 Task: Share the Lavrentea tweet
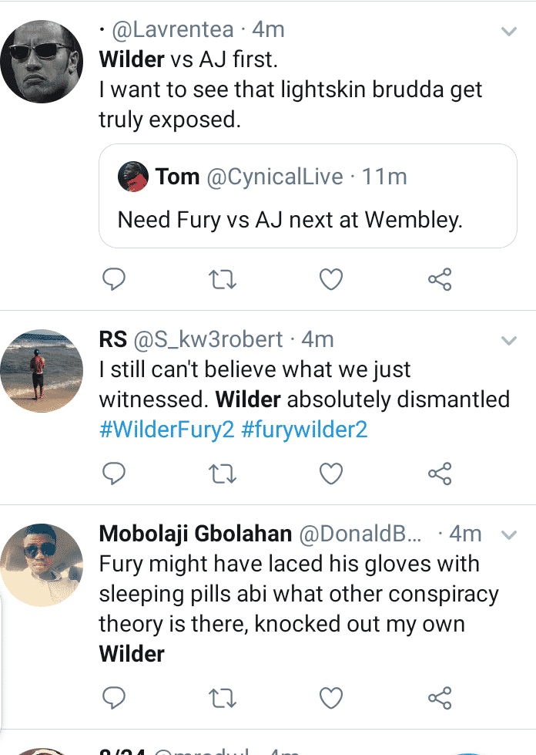(x=440, y=279)
